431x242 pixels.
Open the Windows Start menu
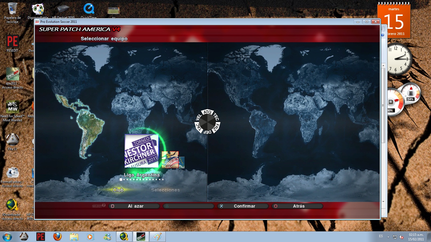(x=7, y=237)
